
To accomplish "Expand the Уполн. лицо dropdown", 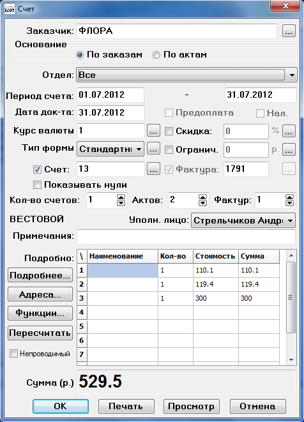I will [243, 220].
